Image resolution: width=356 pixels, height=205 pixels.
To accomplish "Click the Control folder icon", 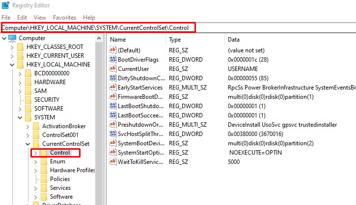I will tap(44, 153).
